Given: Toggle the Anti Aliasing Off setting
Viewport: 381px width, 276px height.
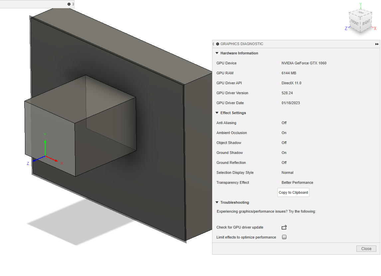Looking at the screenshot, I should point(284,123).
